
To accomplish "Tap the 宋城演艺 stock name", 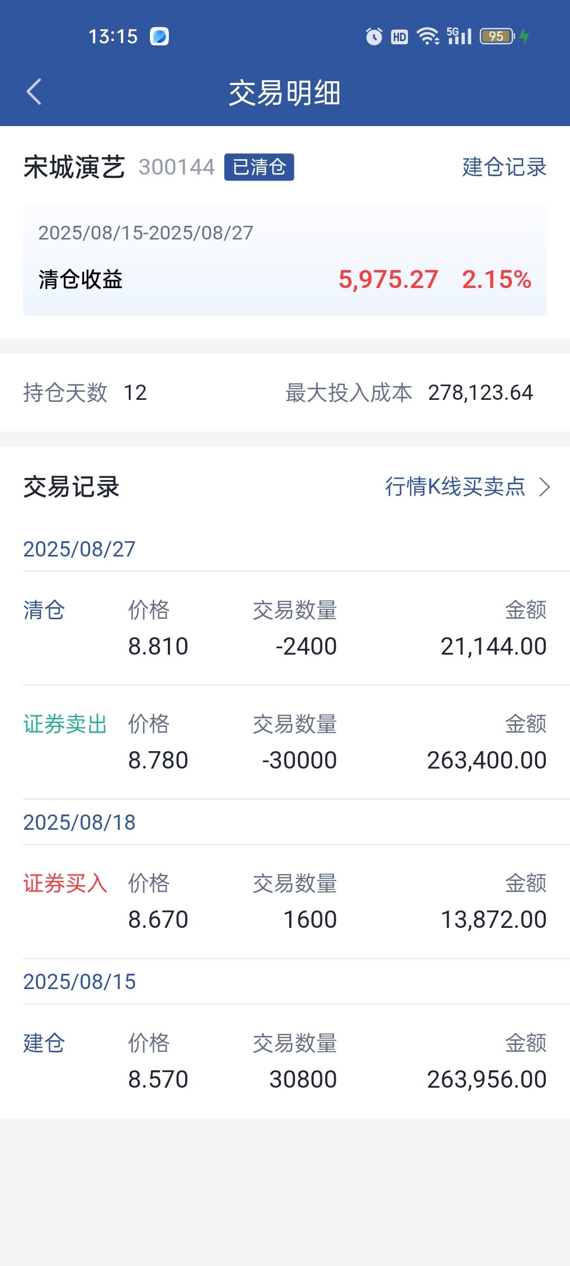I will click(74, 167).
